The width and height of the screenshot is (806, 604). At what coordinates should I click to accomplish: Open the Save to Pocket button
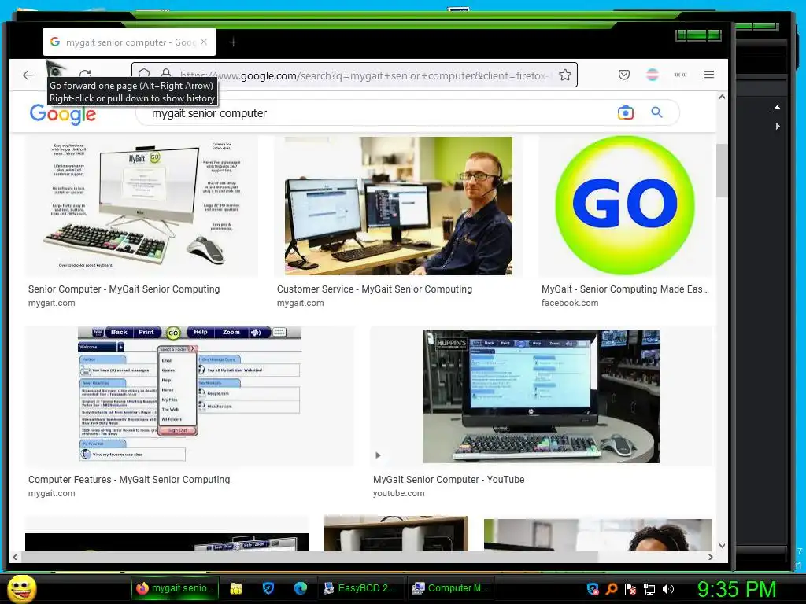coord(624,75)
